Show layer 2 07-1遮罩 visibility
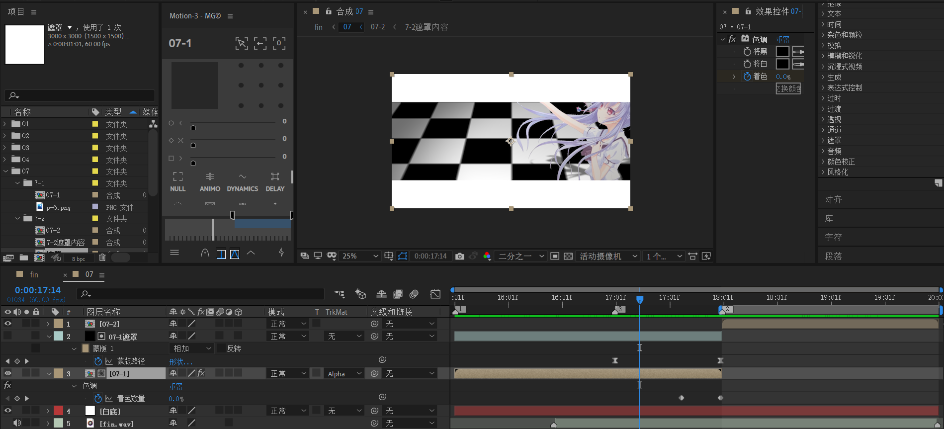This screenshot has width=944, height=429. tap(7, 336)
